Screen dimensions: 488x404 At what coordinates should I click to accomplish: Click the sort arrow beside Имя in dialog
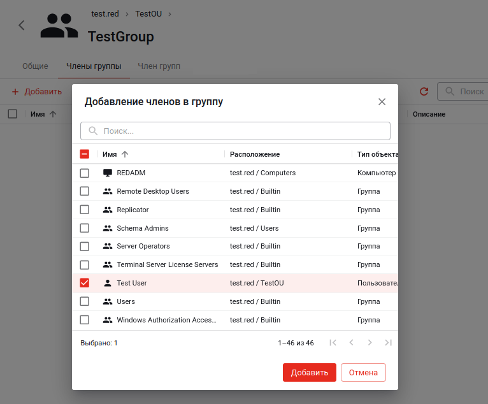[125, 154]
